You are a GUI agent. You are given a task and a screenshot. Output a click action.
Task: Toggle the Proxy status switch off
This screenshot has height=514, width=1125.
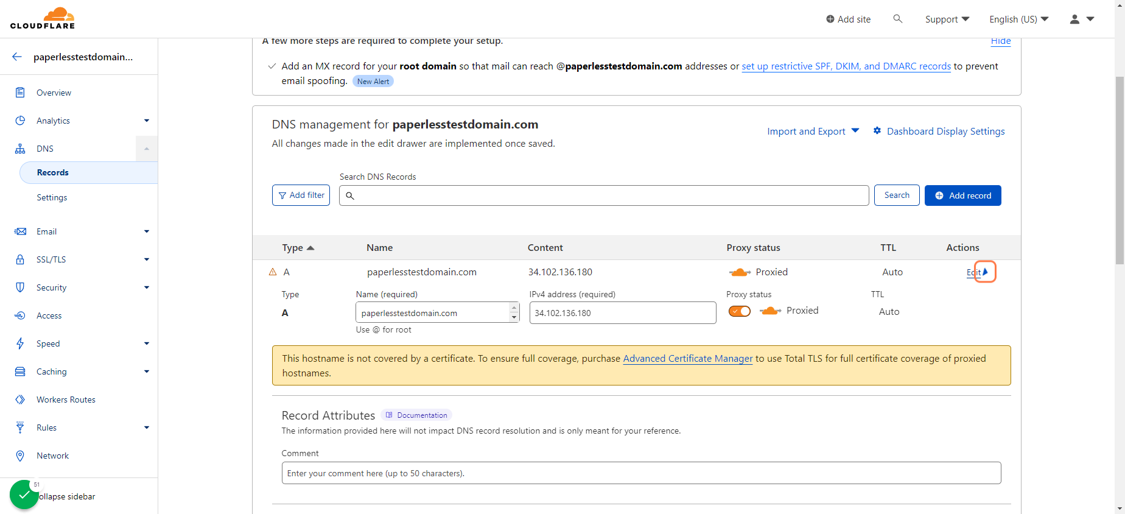tap(740, 311)
